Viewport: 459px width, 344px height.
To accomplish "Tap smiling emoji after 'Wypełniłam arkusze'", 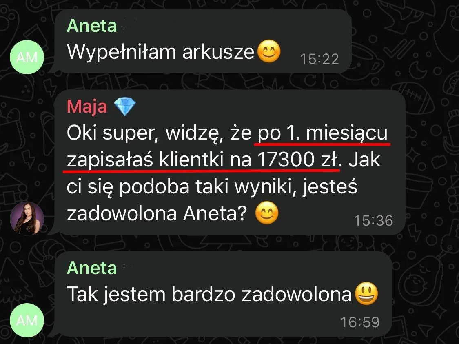I will [268, 51].
